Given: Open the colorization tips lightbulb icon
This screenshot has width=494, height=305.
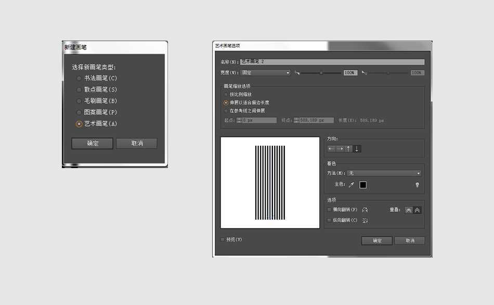Looking at the screenshot, I should pyautogui.click(x=417, y=185).
